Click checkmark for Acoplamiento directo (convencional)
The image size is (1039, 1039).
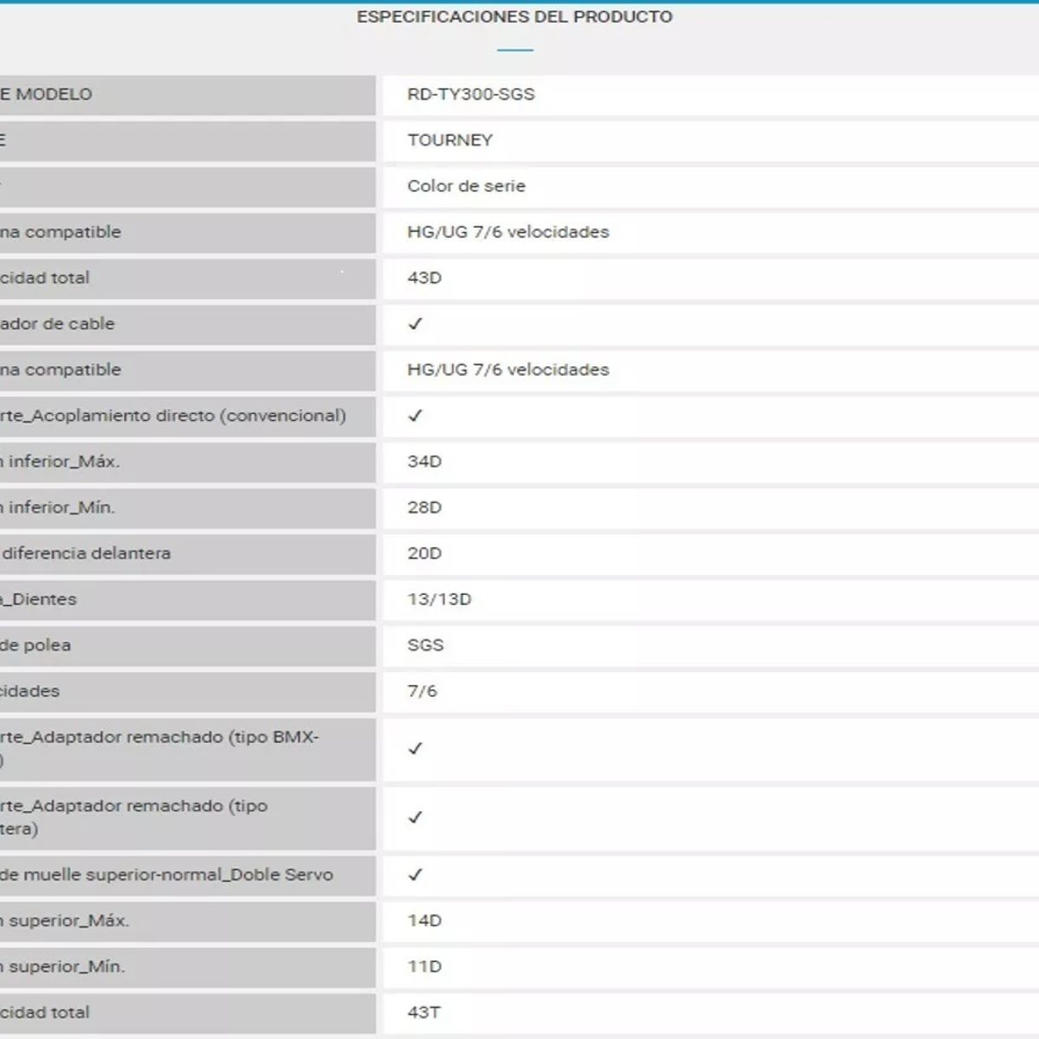click(416, 416)
